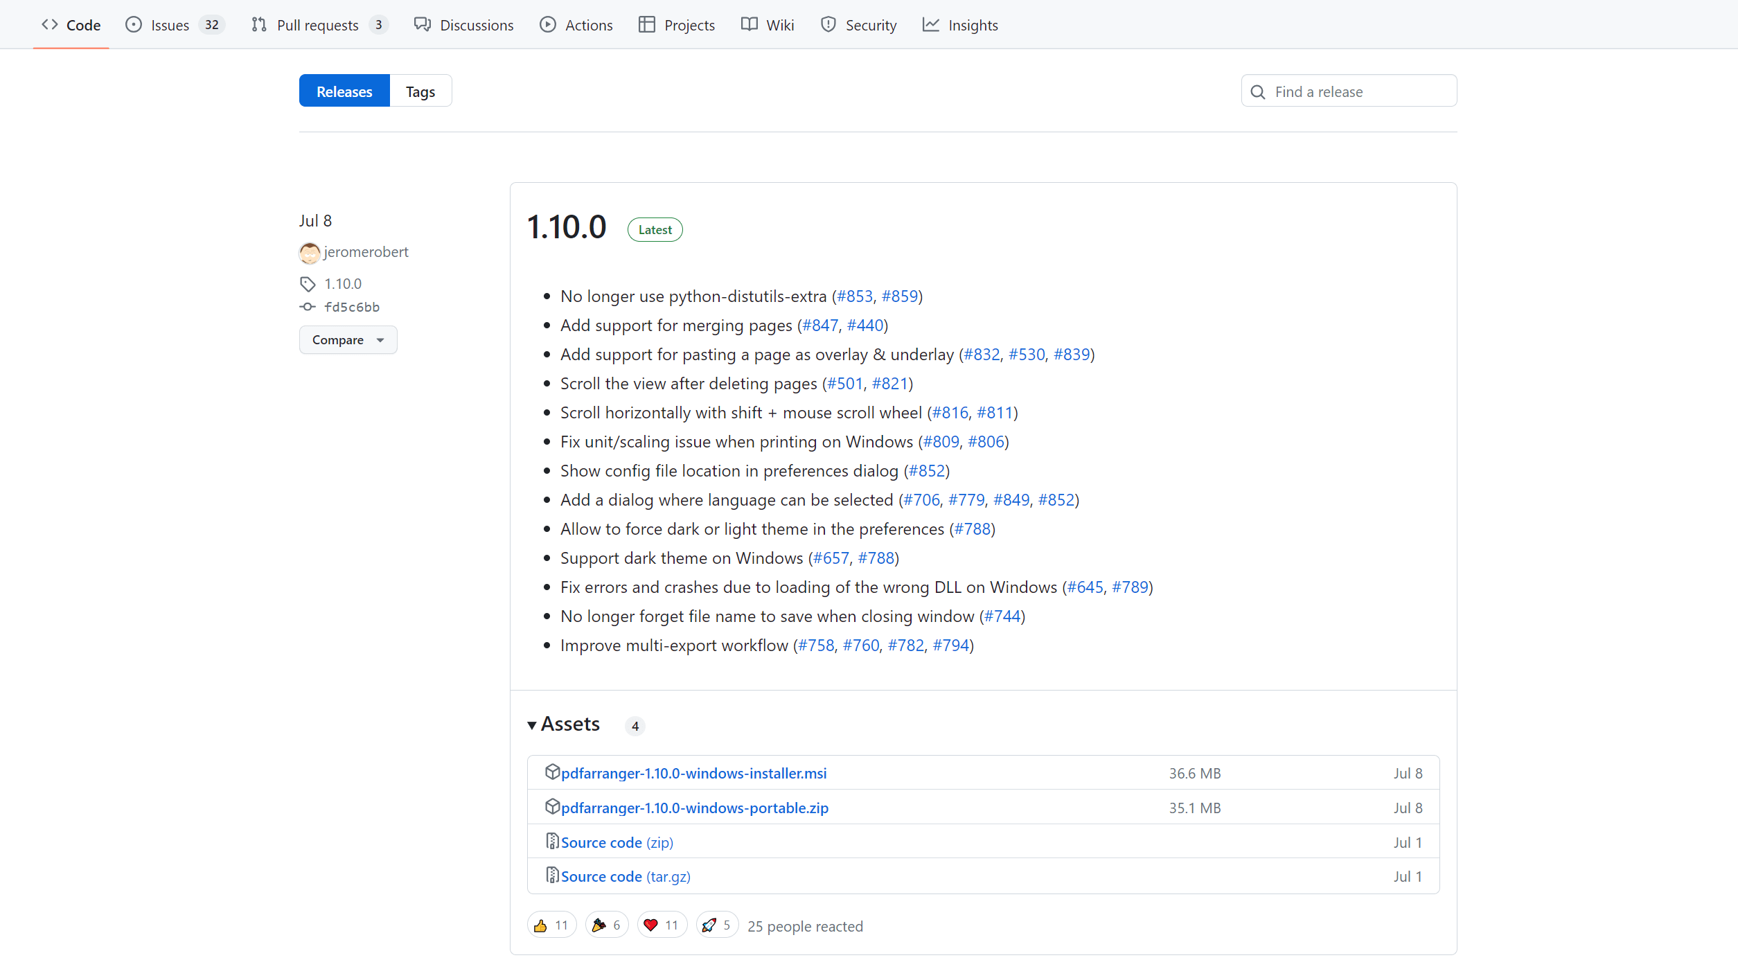Open the Pull requests tab
1738x960 pixels.
[319, 25]
